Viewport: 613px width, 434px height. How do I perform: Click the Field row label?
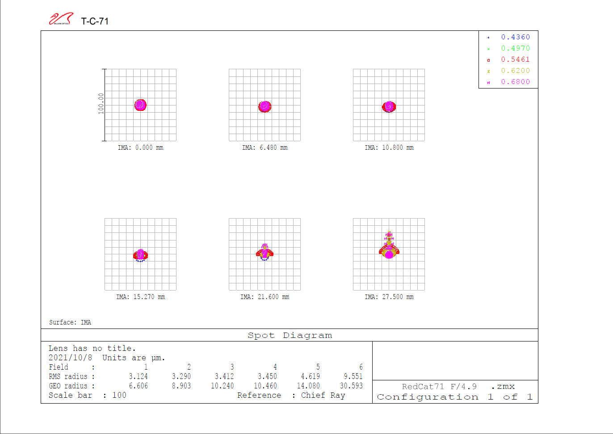pos(71,367)
